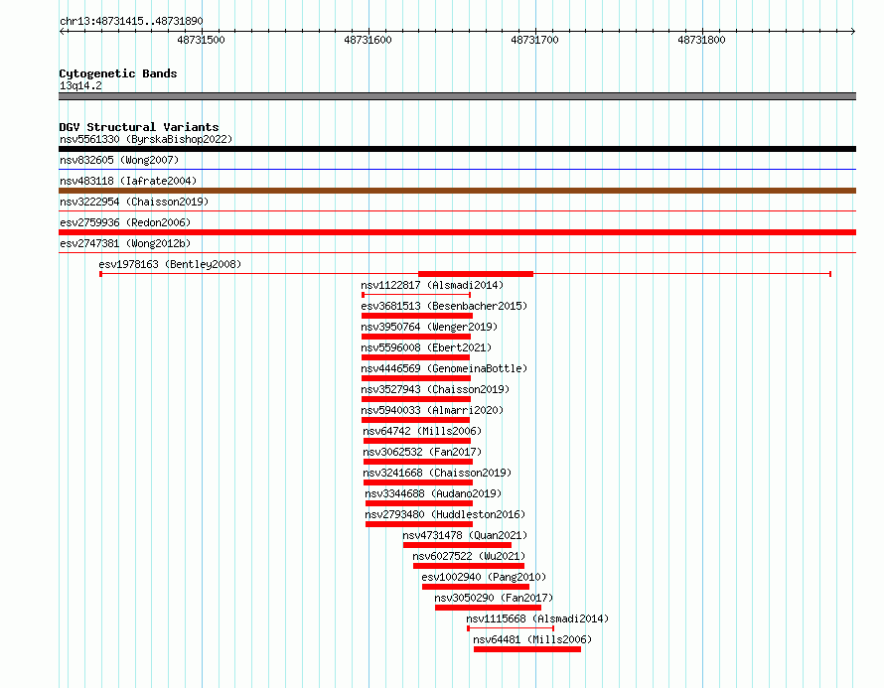
Task: Open variant nsv6027522 (Wu2021) label
Action: point(469,556)
